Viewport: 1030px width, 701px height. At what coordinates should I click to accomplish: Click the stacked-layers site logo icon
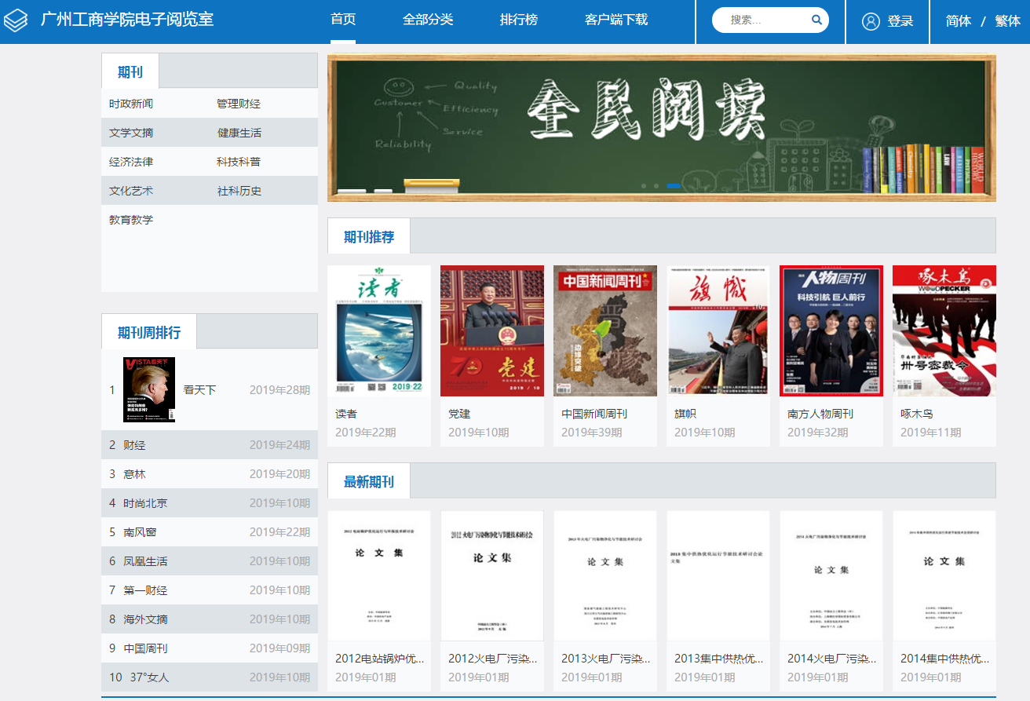(x=16, y=20)
